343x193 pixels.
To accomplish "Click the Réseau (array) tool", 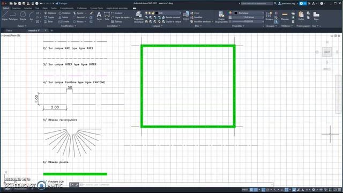I will point(79,21).
